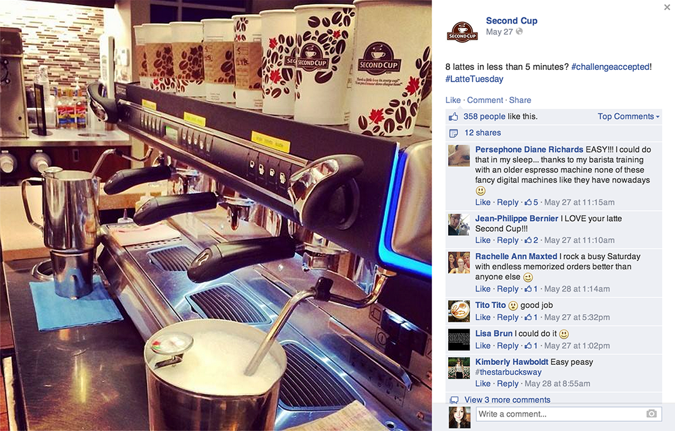This screenshot has height=431, width=675.
Task: Open the Top Comments dropdown
Action: [x=628, y=117]
